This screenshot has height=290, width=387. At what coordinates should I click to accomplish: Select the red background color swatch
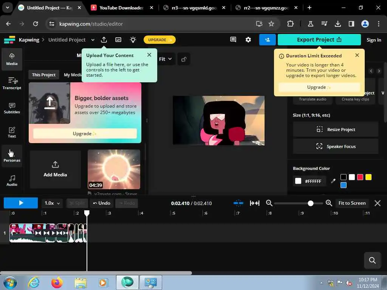(360, 177)
